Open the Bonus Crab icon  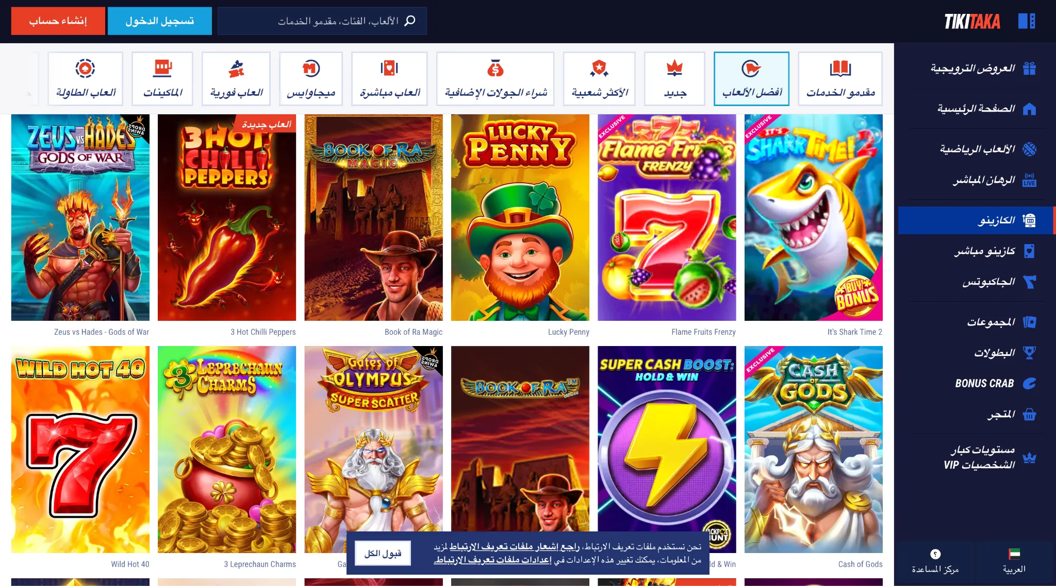(1029, 384)
